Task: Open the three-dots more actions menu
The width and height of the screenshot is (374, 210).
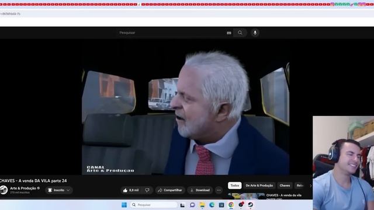Action: pyautogui.click(x=219, y=190)
